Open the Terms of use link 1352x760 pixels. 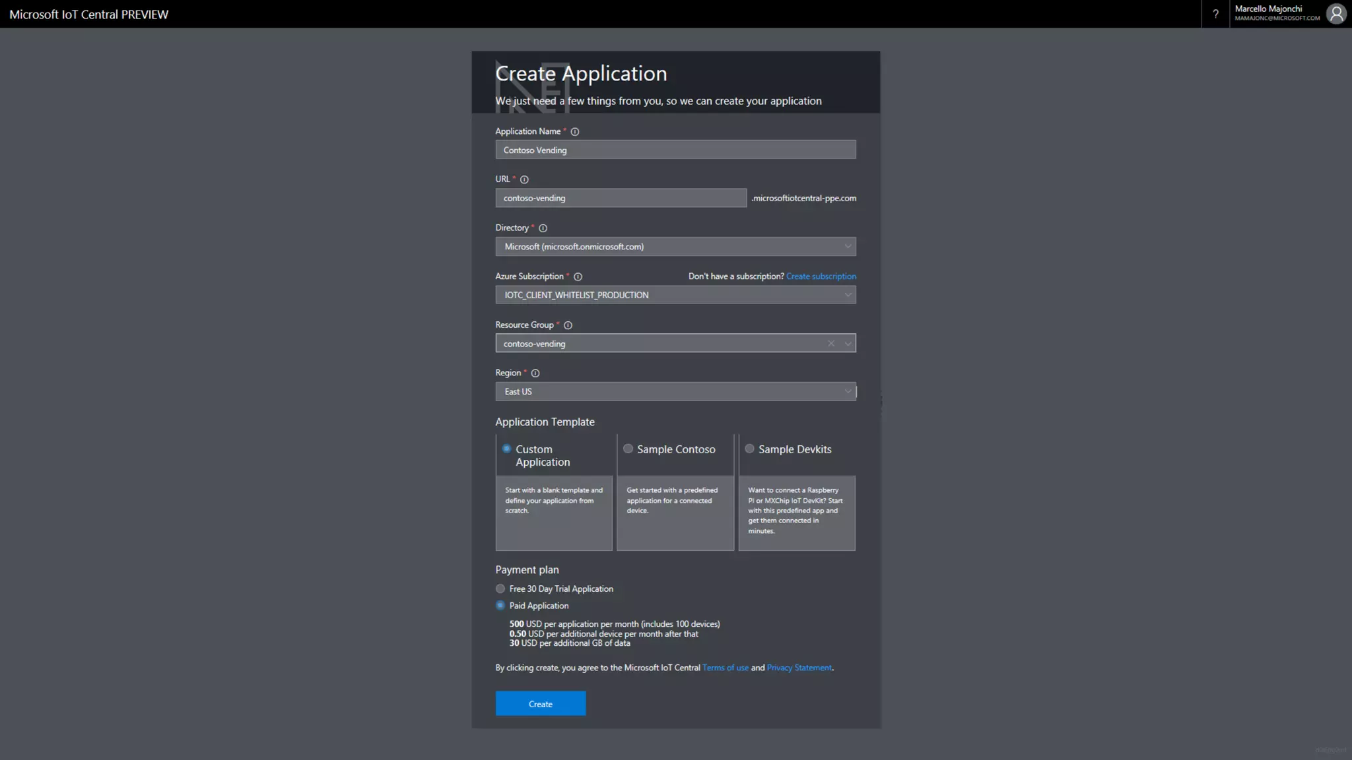pos(725,668)
